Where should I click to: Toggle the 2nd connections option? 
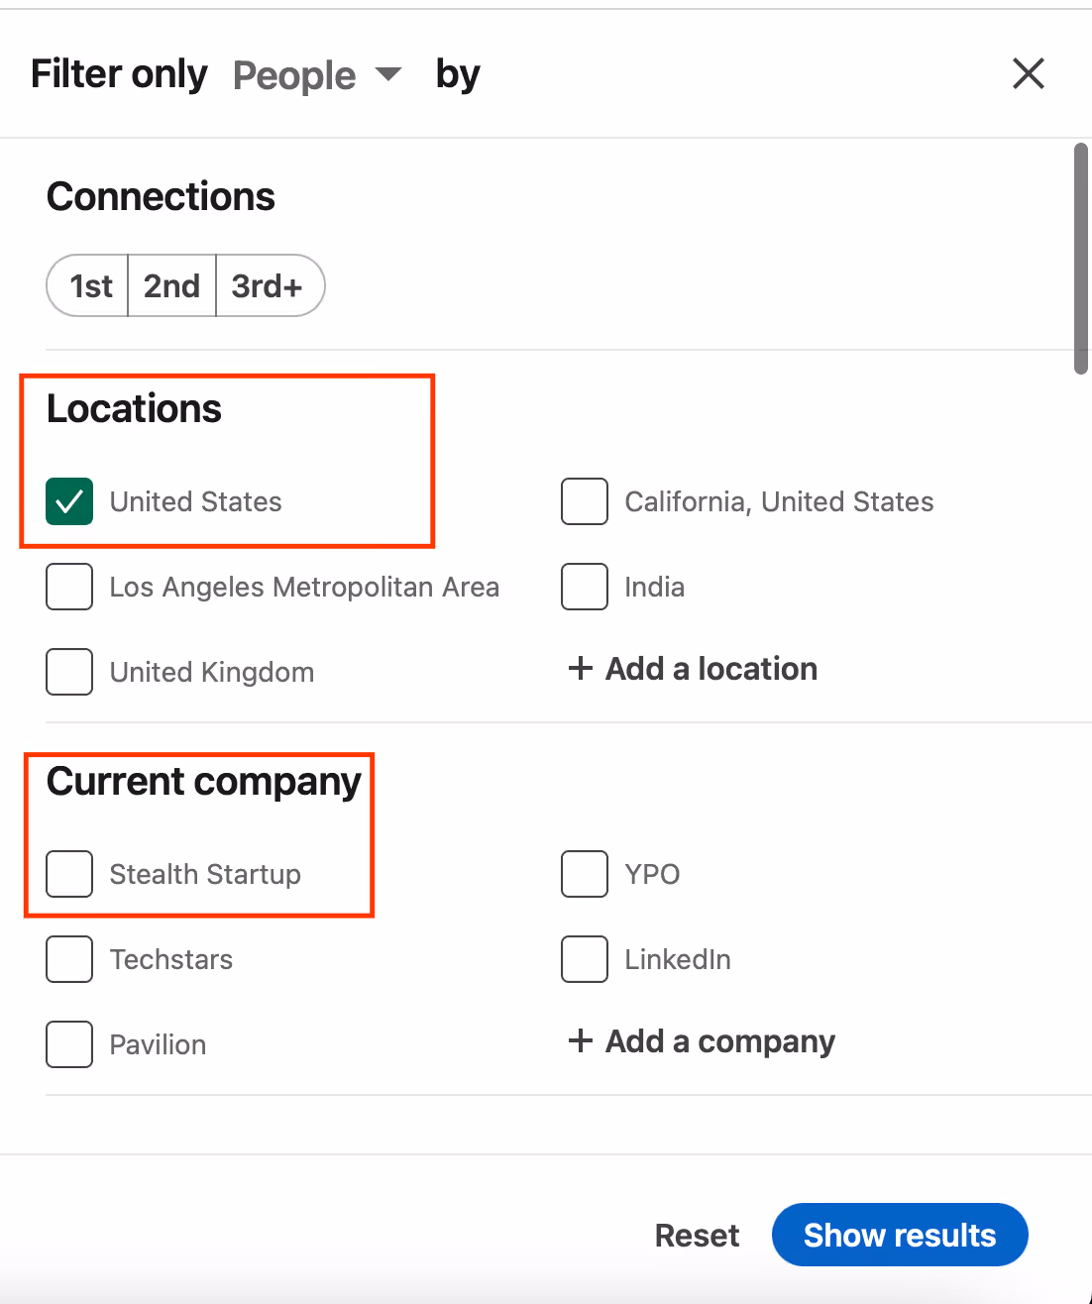(x=171, y=285)
